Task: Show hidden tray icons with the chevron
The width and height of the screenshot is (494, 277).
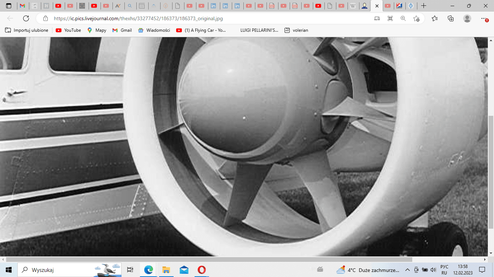Action: click(x=408, y=270)
